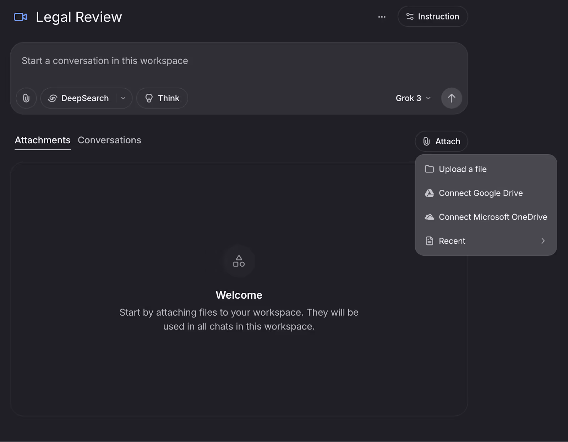Toggle Think mode
568x442 pixels.
click(162, 98)
